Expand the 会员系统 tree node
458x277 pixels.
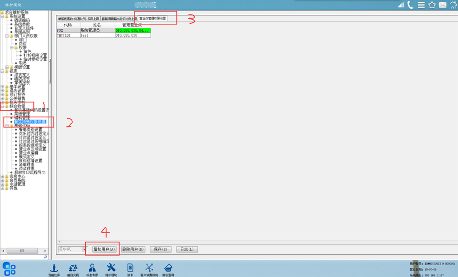[x=2, y=180]
